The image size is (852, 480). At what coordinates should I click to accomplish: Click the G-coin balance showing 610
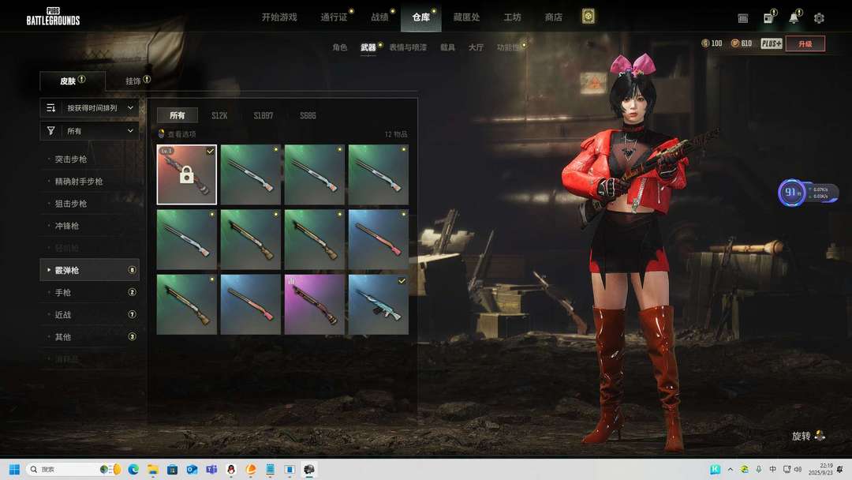point(742,43)
